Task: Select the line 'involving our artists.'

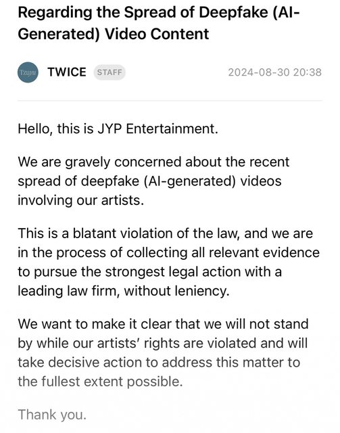Action: coord(81,200)
